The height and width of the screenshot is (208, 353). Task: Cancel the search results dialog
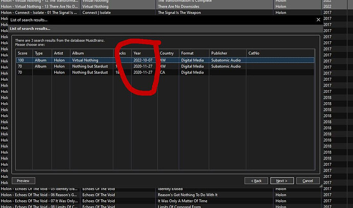pos(308,181)
